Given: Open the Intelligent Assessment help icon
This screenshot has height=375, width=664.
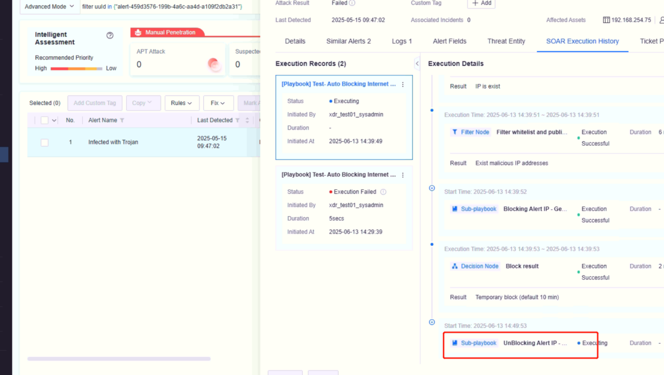Looking at the screenshot, I should click(x=110, y=36).
